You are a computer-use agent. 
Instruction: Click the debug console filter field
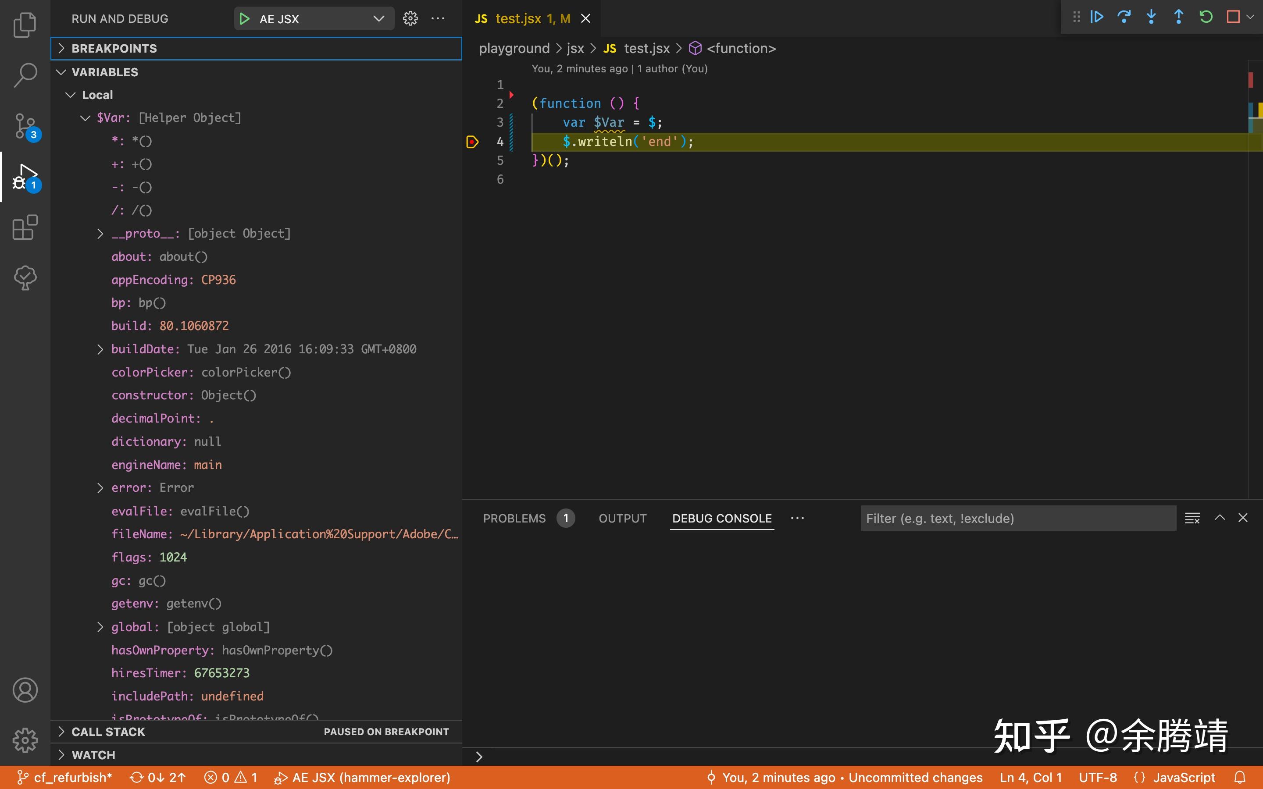click(1018, 518)
